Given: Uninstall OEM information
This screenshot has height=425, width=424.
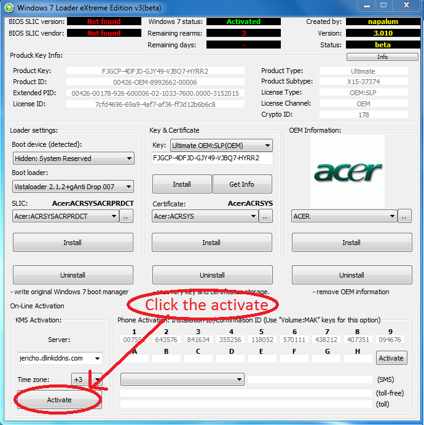Looking at the screenshot, I should tap(352, 275).
